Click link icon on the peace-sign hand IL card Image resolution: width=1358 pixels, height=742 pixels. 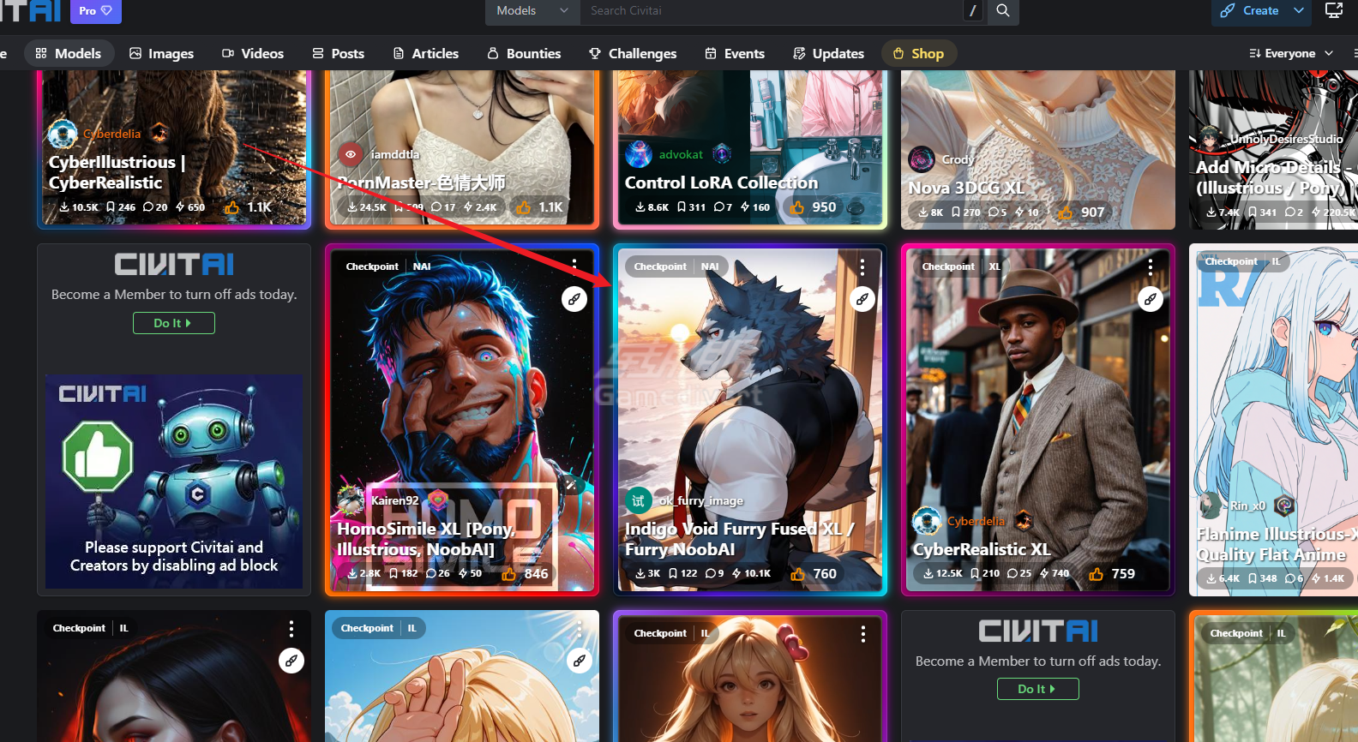[580, 661]
